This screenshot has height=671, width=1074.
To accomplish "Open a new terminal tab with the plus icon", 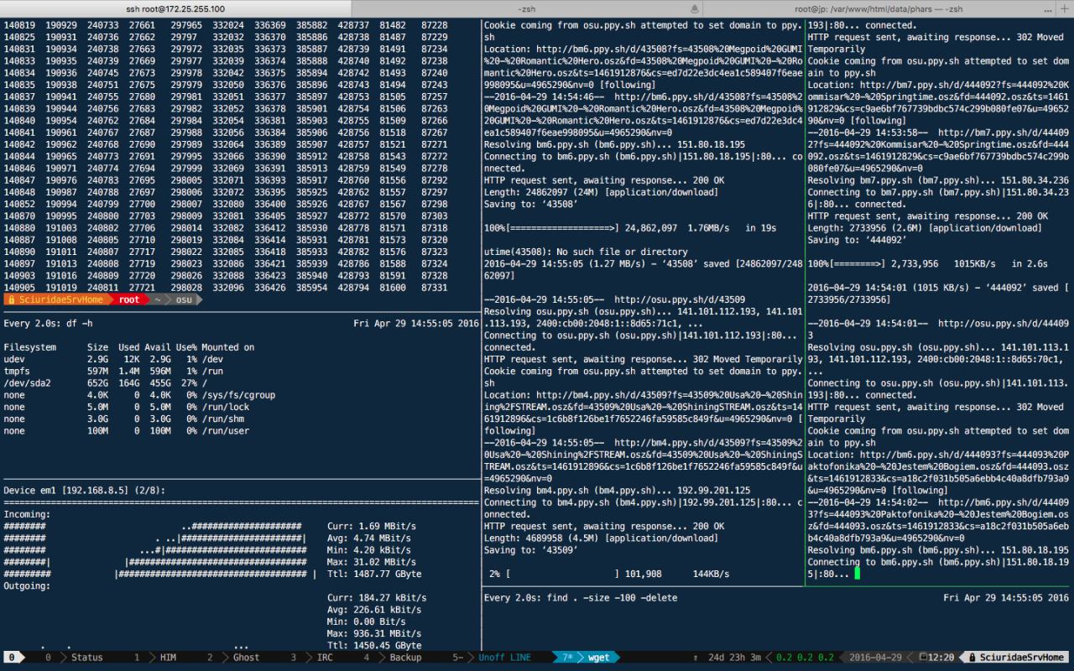I will click(x=1066, y=8).
